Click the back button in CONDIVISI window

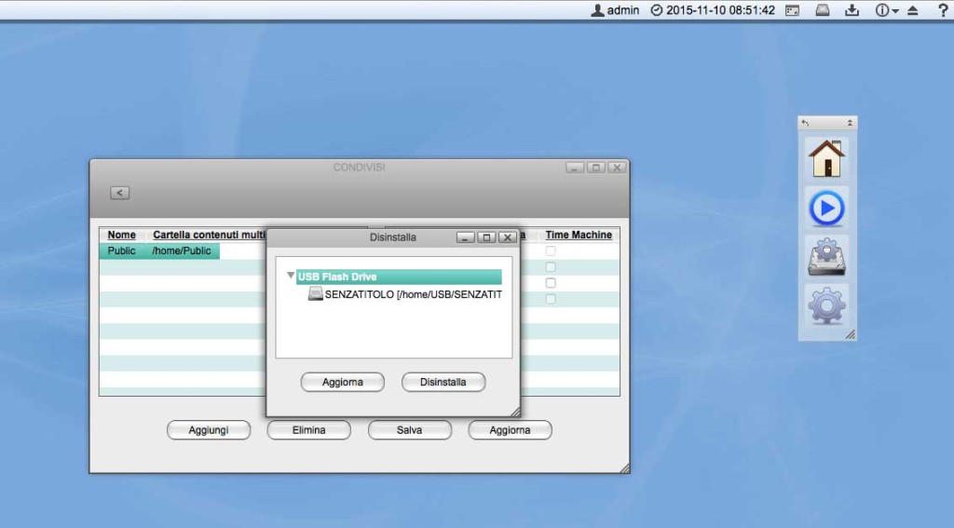click(x=120, y=193)
